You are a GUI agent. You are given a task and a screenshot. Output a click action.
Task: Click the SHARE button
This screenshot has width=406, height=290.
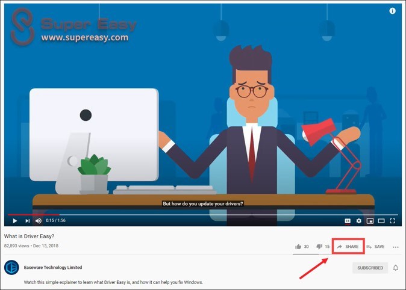pyautogui.click(x=348, y=247)
